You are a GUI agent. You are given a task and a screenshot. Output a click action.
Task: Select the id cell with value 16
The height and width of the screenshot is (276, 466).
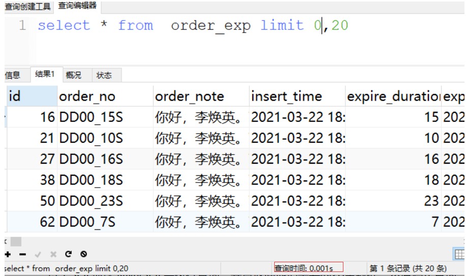coord(32,117)
